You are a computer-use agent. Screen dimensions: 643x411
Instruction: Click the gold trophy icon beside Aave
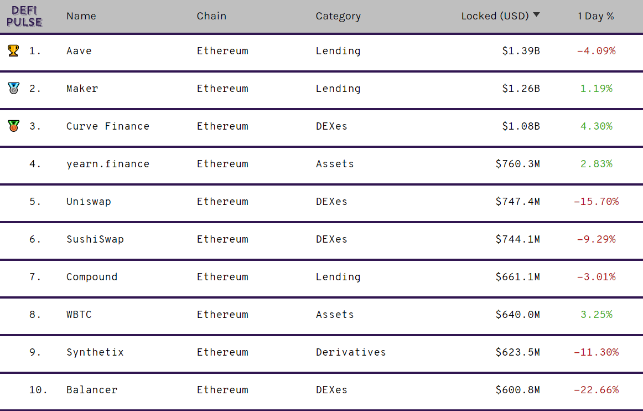13,50
